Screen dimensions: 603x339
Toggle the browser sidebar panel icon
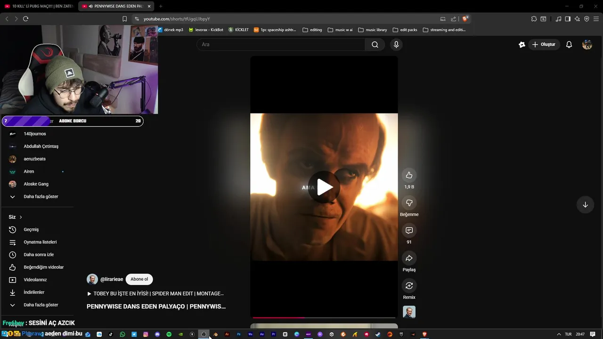(568, 19)
